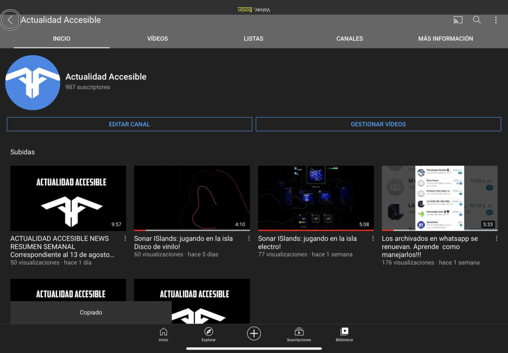
Task: Tap the 'Copiado' toast notification
Action: pos(91,312)
